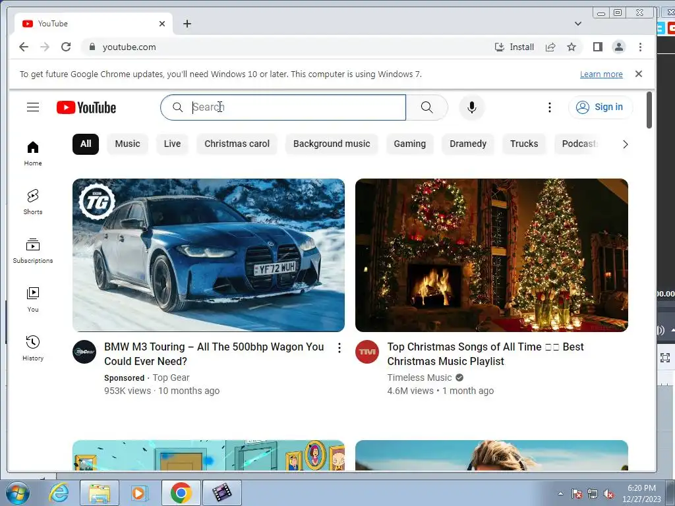
Task: Open Timeless Music channel name
Action: 419,378
